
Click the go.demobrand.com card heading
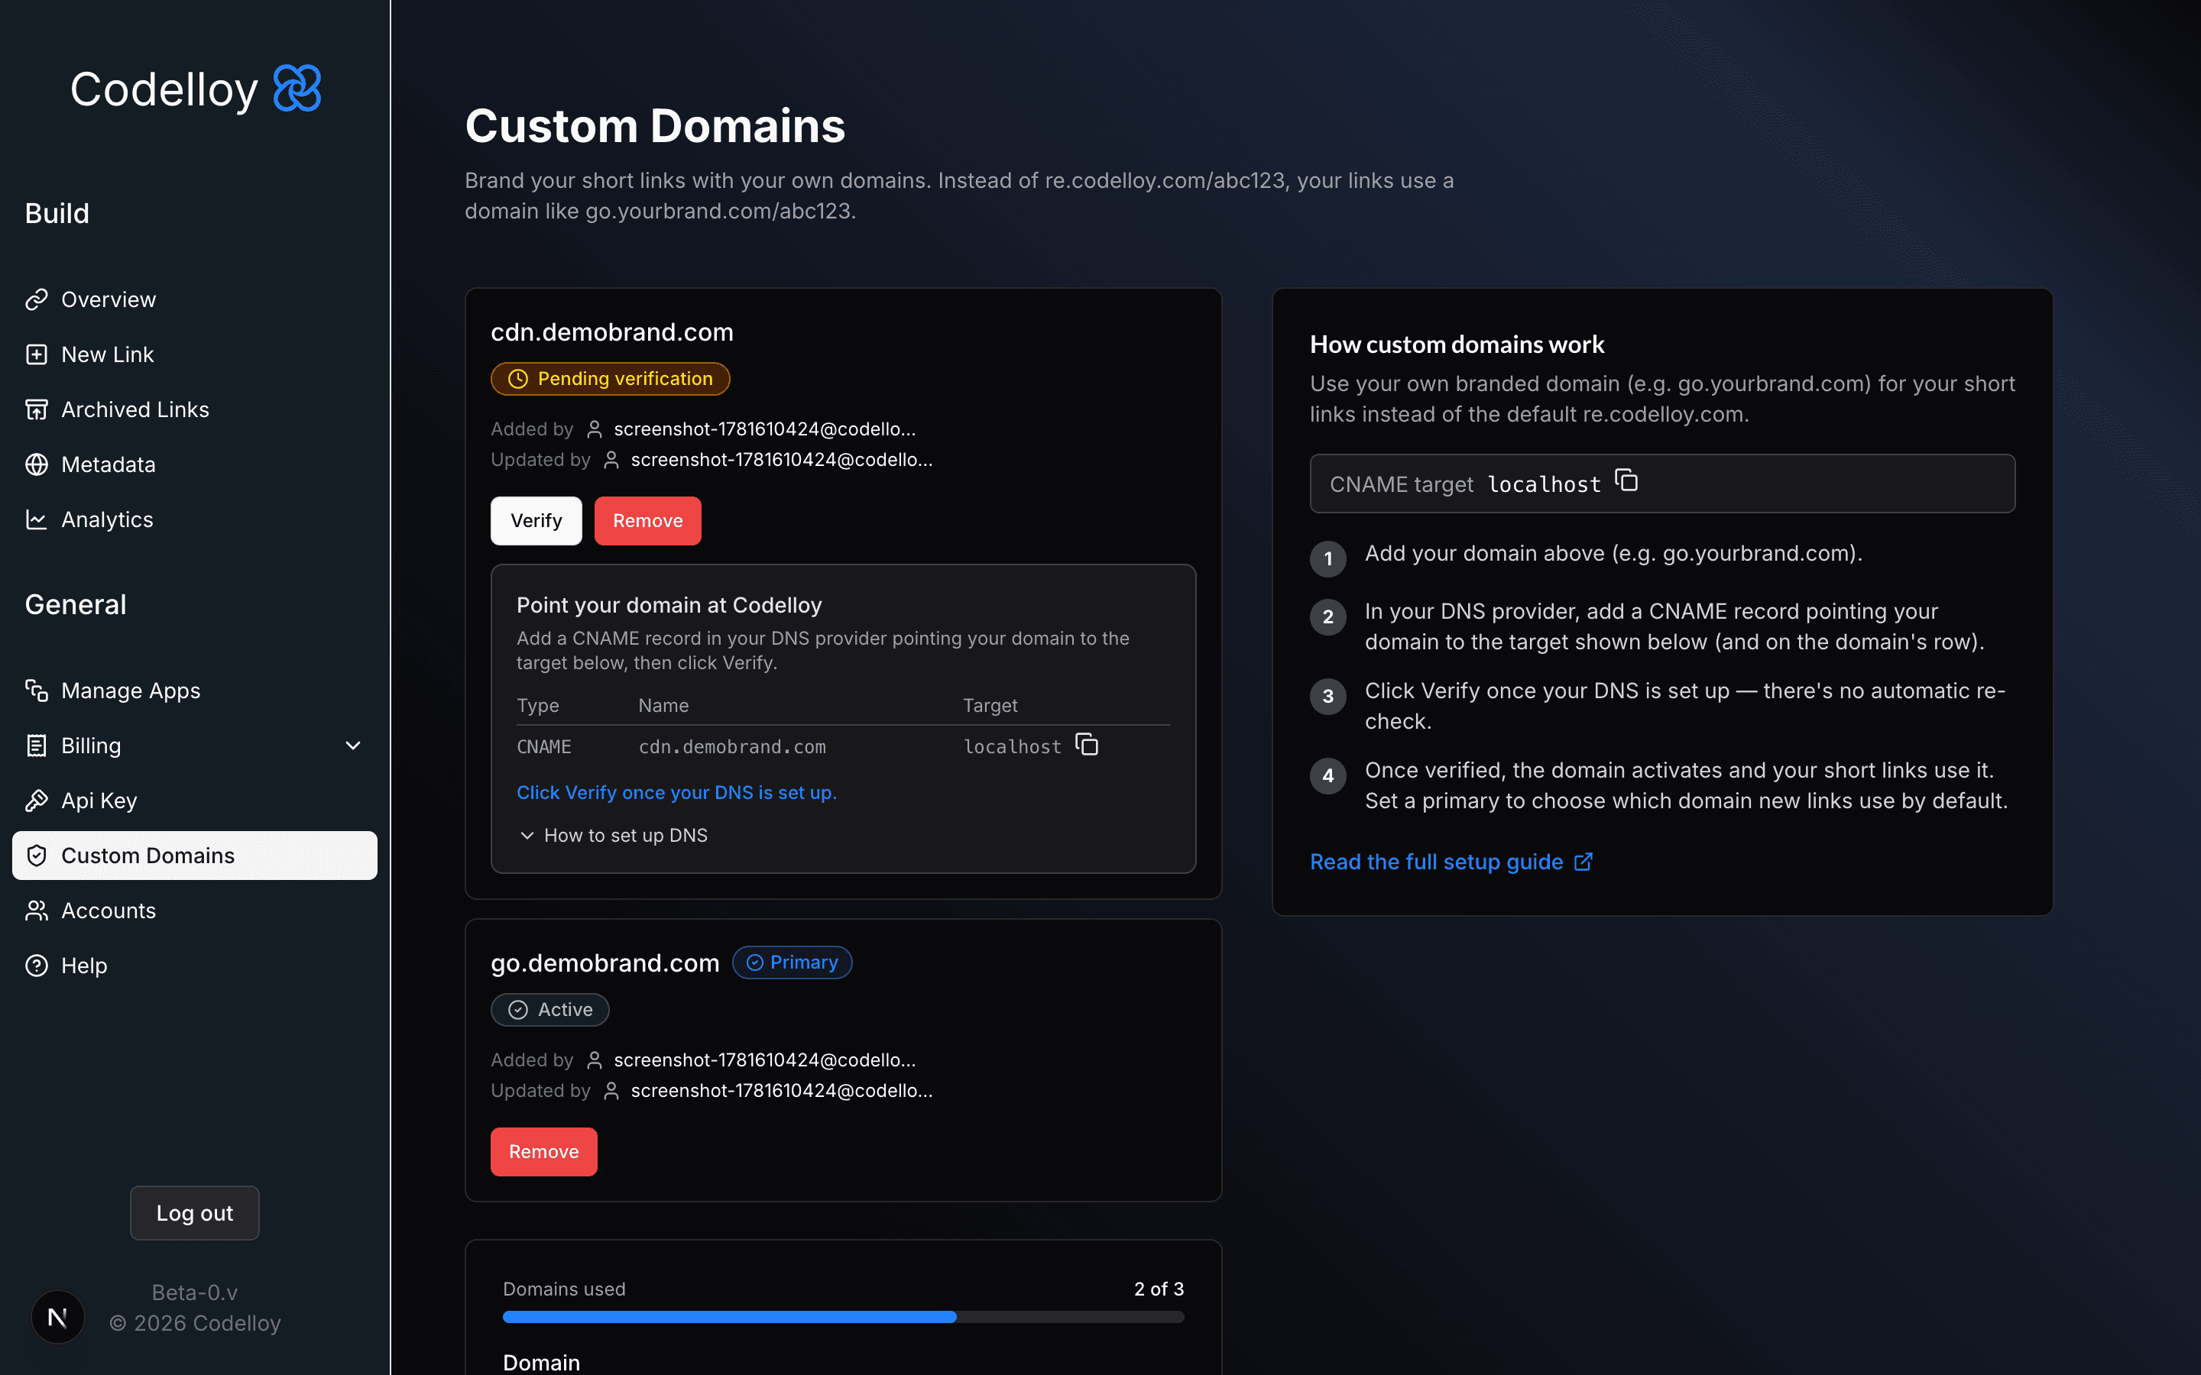coord(605,963)
